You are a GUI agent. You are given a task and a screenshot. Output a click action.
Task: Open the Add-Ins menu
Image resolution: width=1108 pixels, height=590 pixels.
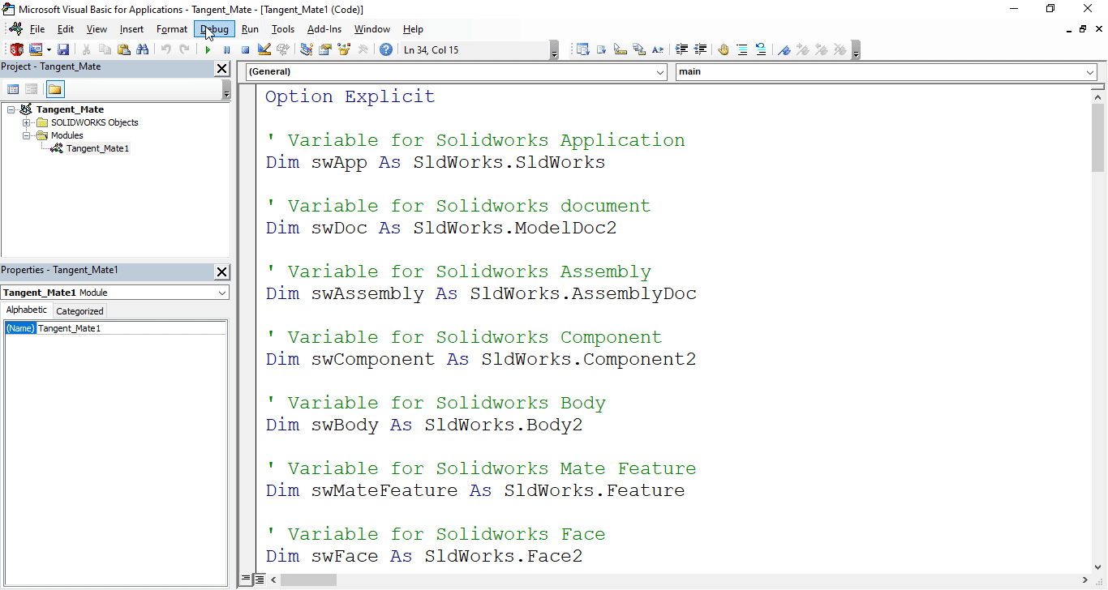(324, 29)
